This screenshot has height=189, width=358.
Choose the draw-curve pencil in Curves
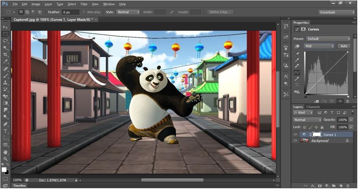[297, 79]
